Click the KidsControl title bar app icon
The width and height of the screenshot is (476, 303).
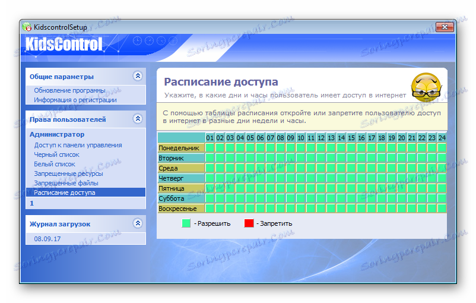click(x=27, y=27)
